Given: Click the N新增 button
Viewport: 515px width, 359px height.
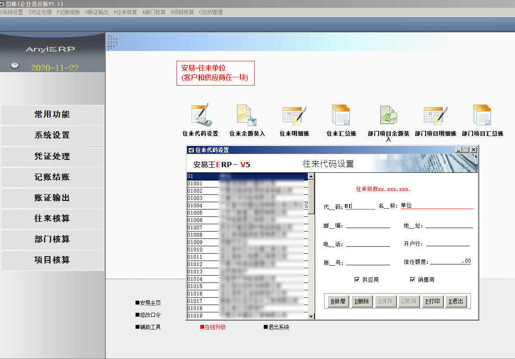Looking at the screenshot, I should point(338,301).
